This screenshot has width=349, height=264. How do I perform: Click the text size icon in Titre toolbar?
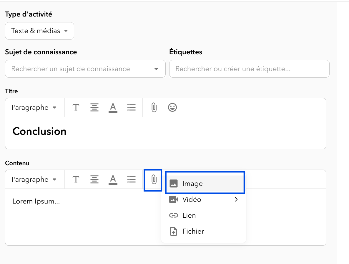[x=76, y=108]
